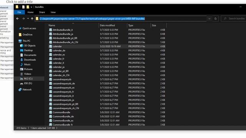Image resolution: width=246 pixels, height=138 pixels.
Task: Select Network in navigation pane
Action: 27,89
